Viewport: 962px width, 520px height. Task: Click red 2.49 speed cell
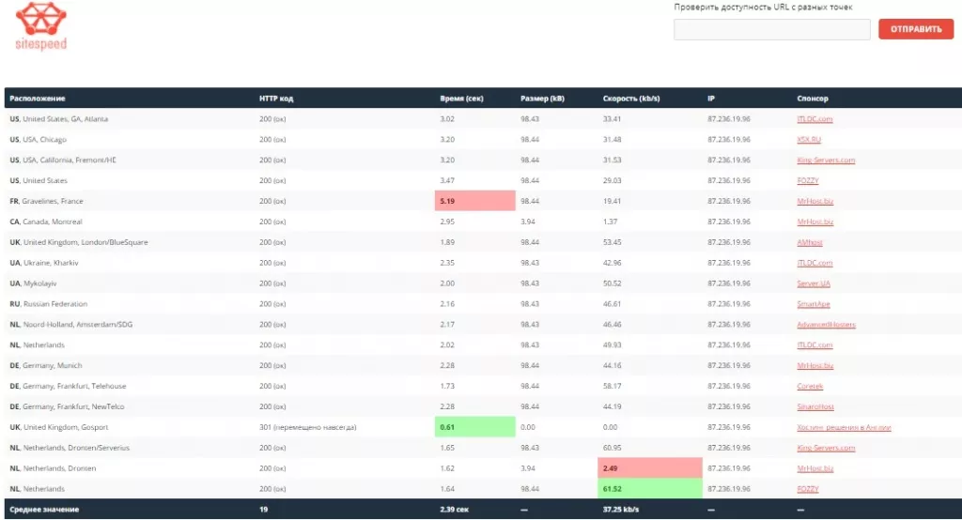tap(650, 468)
